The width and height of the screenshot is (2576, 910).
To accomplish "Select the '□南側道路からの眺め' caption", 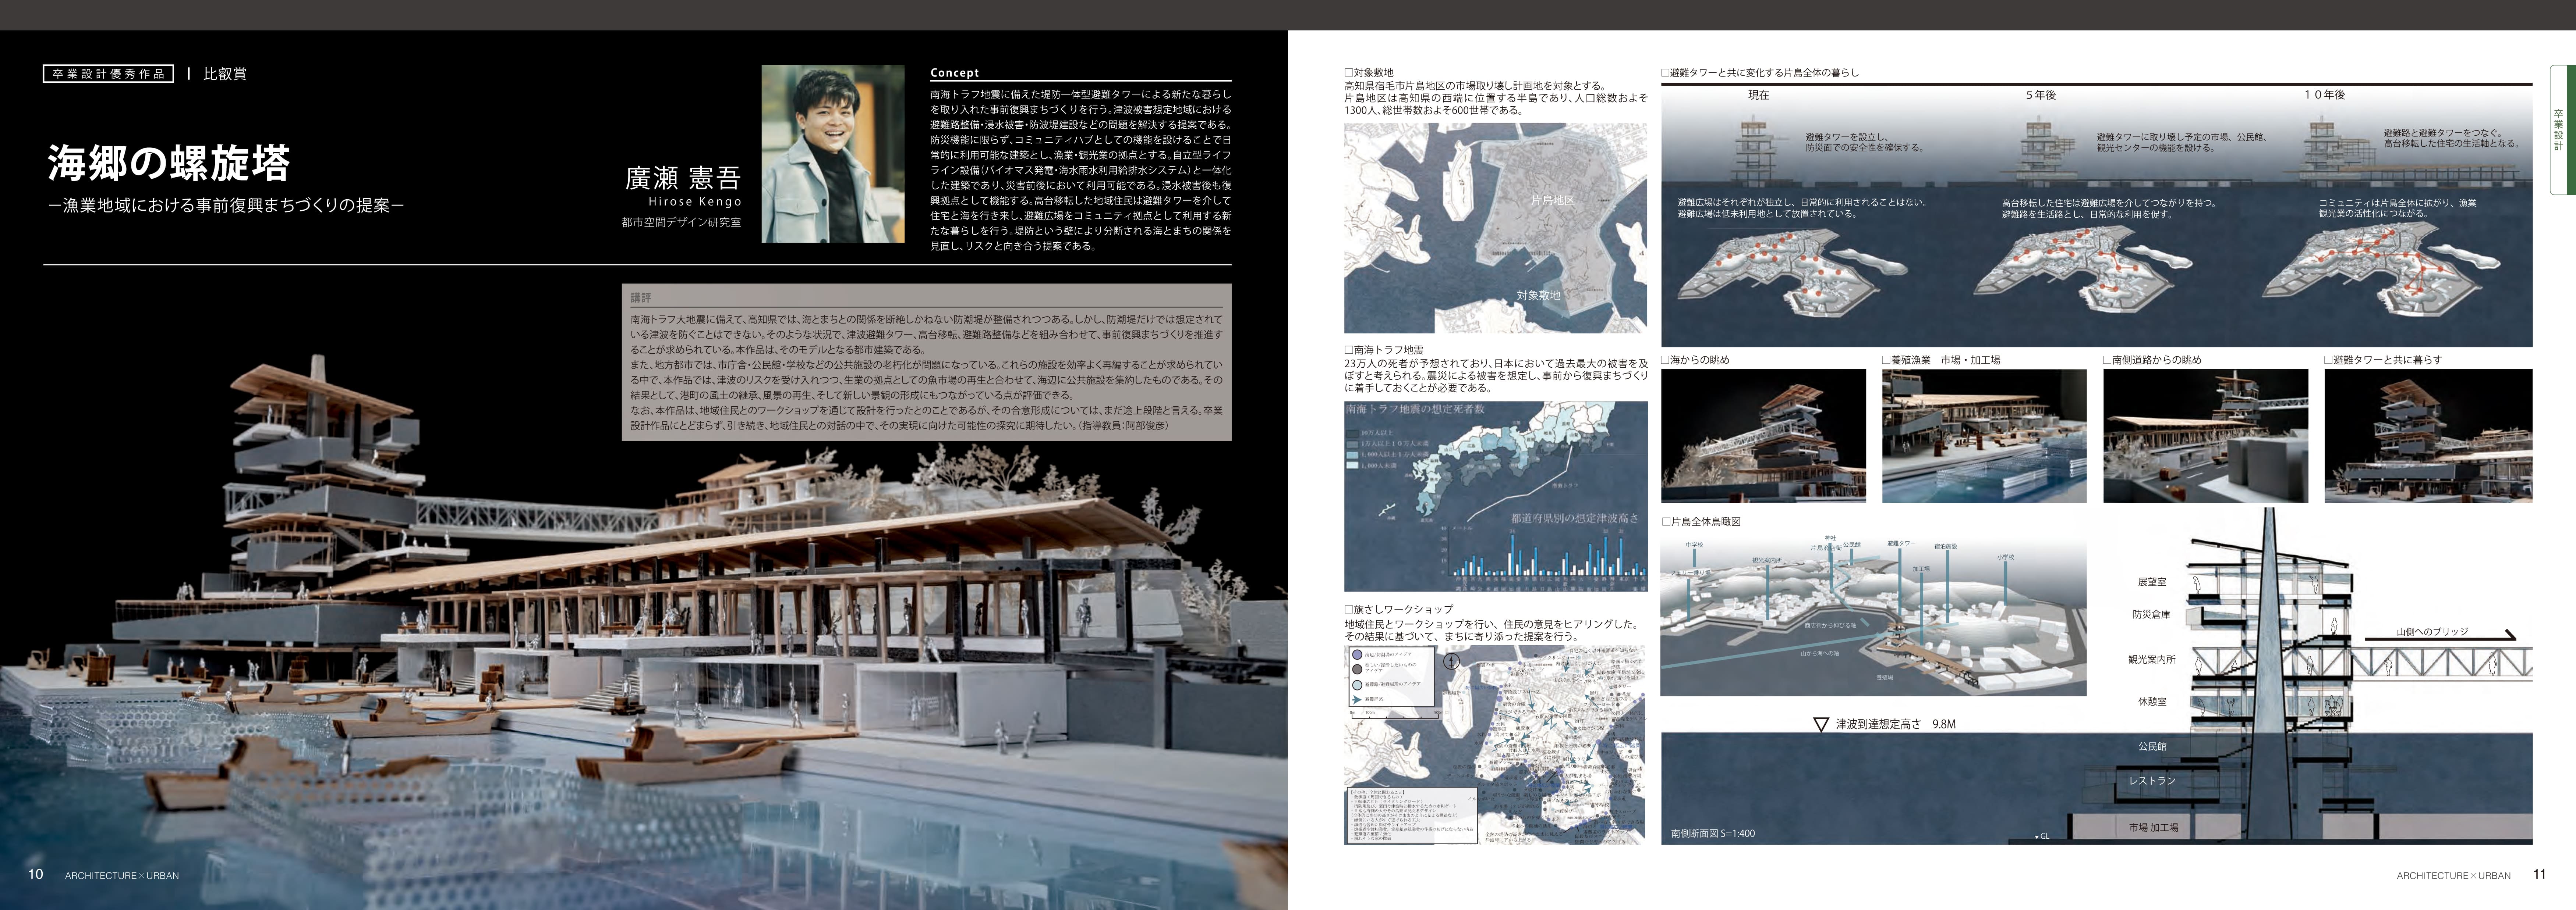I will [2152, 360].
